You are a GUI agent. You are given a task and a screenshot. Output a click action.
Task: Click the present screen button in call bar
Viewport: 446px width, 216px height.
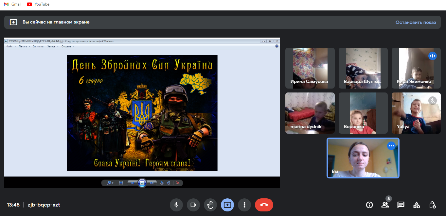pos(227,205)
